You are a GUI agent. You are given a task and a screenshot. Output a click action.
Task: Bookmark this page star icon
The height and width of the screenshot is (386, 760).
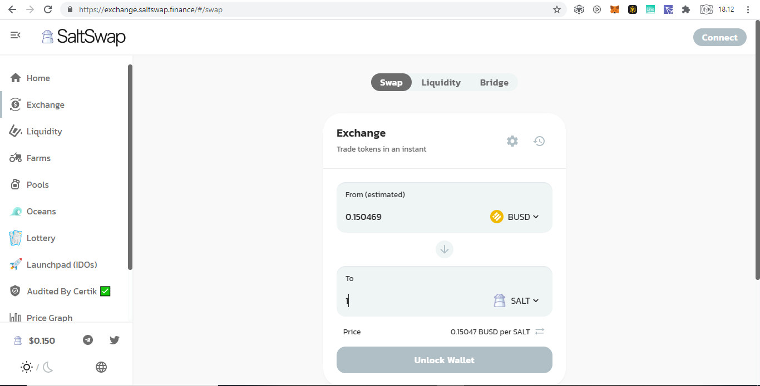[x=557, y=9]
